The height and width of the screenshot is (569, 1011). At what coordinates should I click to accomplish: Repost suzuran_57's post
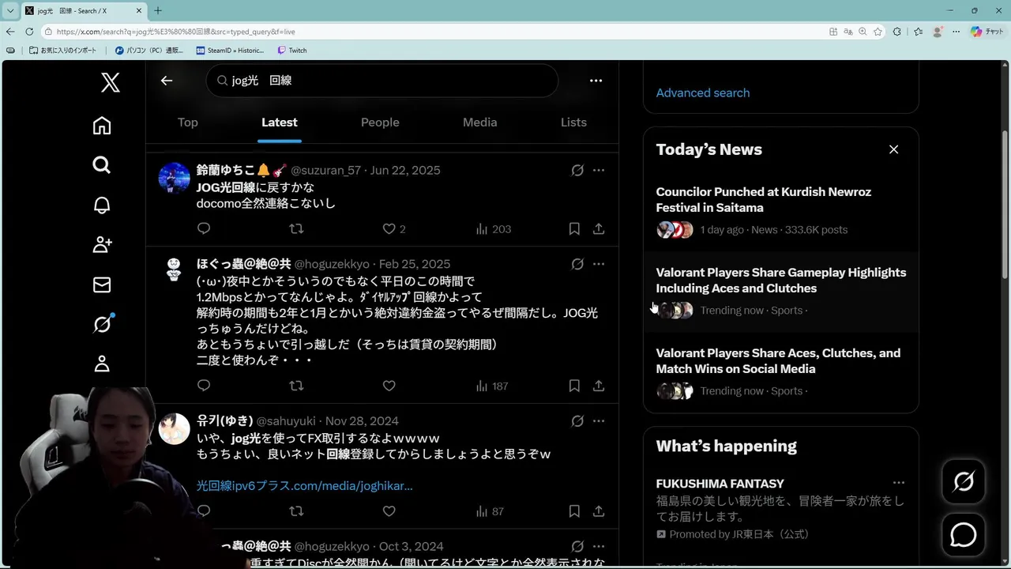coord(296,228)
